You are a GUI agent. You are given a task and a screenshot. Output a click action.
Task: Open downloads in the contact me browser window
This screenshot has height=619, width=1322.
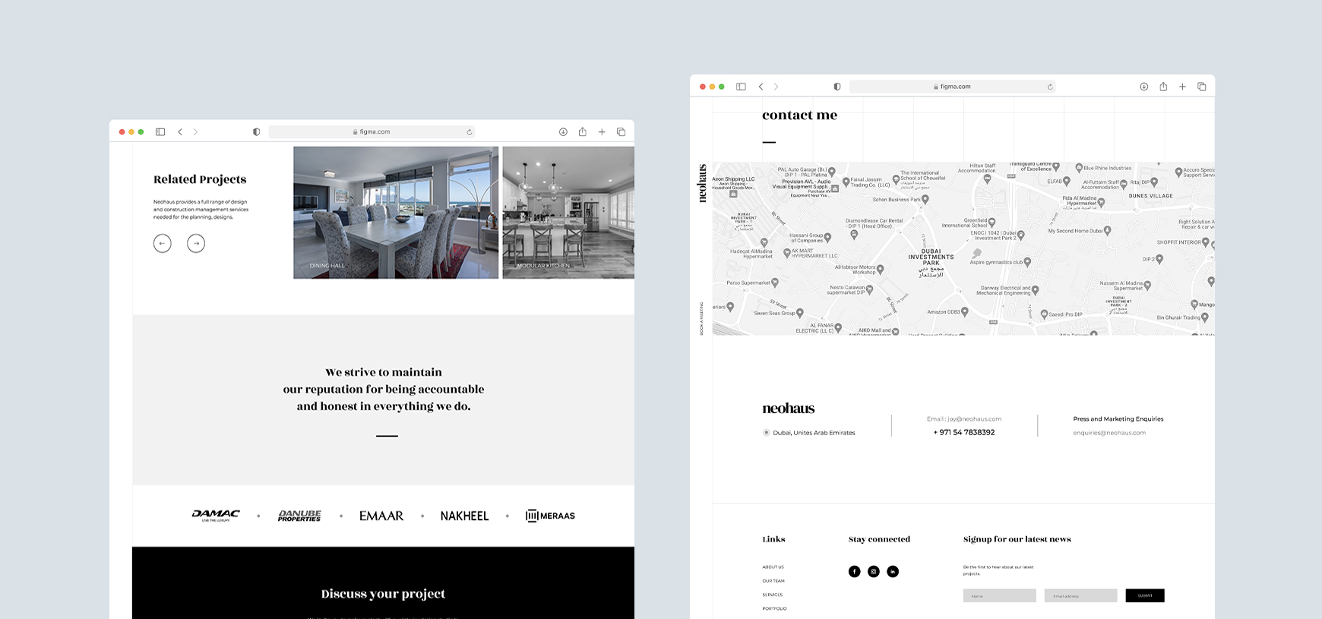1143,87
